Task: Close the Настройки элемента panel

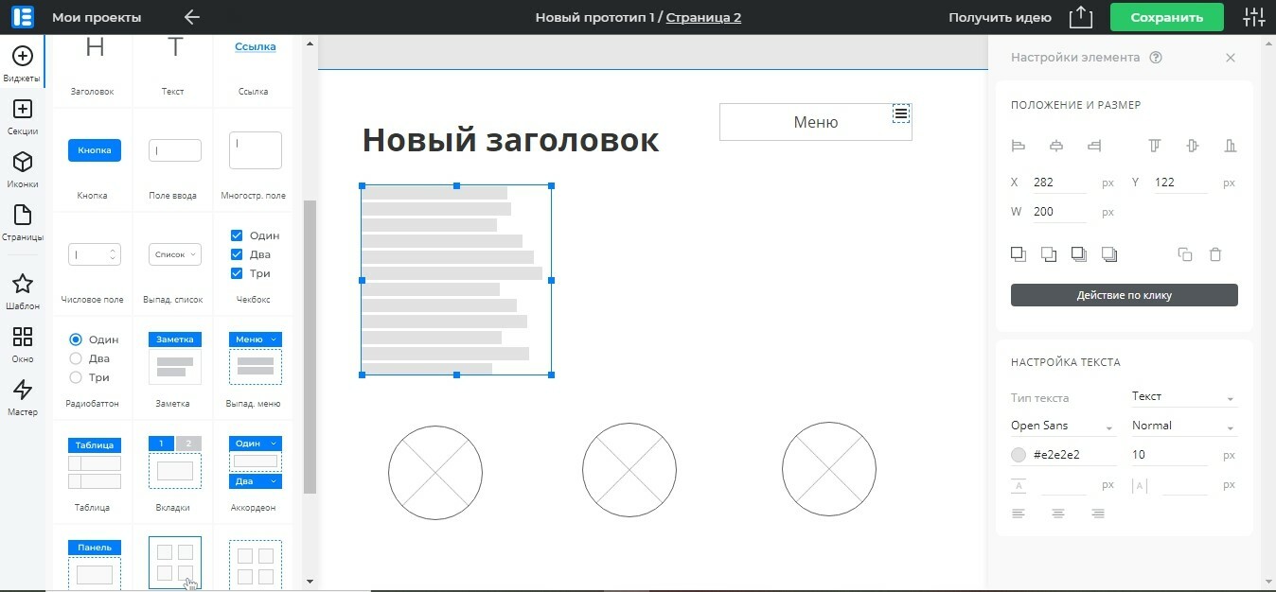Action: (x=1231, y=58)
